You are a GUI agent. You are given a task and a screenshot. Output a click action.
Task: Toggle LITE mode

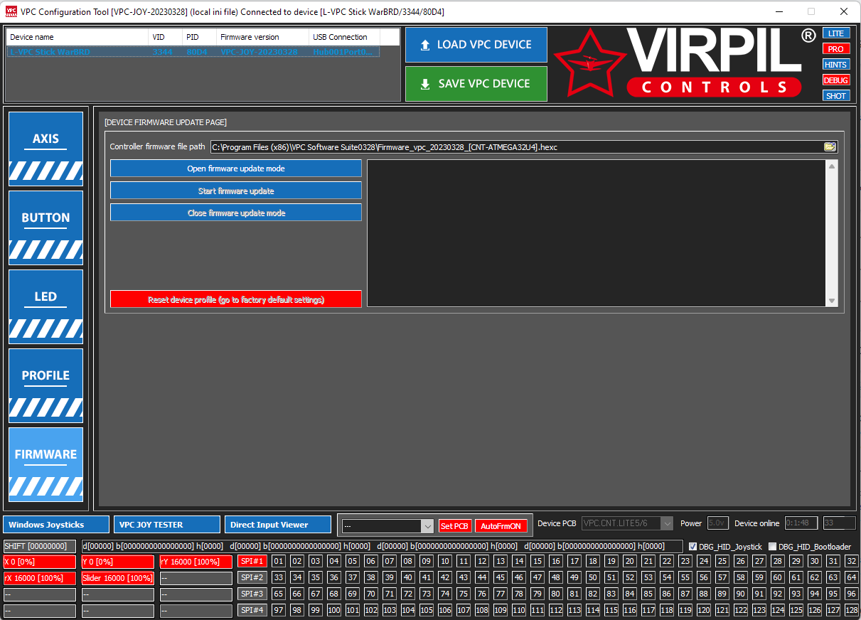pyautogui.click(x=836, y=33)
